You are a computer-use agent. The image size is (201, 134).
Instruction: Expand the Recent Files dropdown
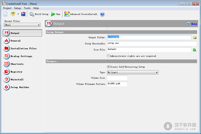click(x=22, y=25)
